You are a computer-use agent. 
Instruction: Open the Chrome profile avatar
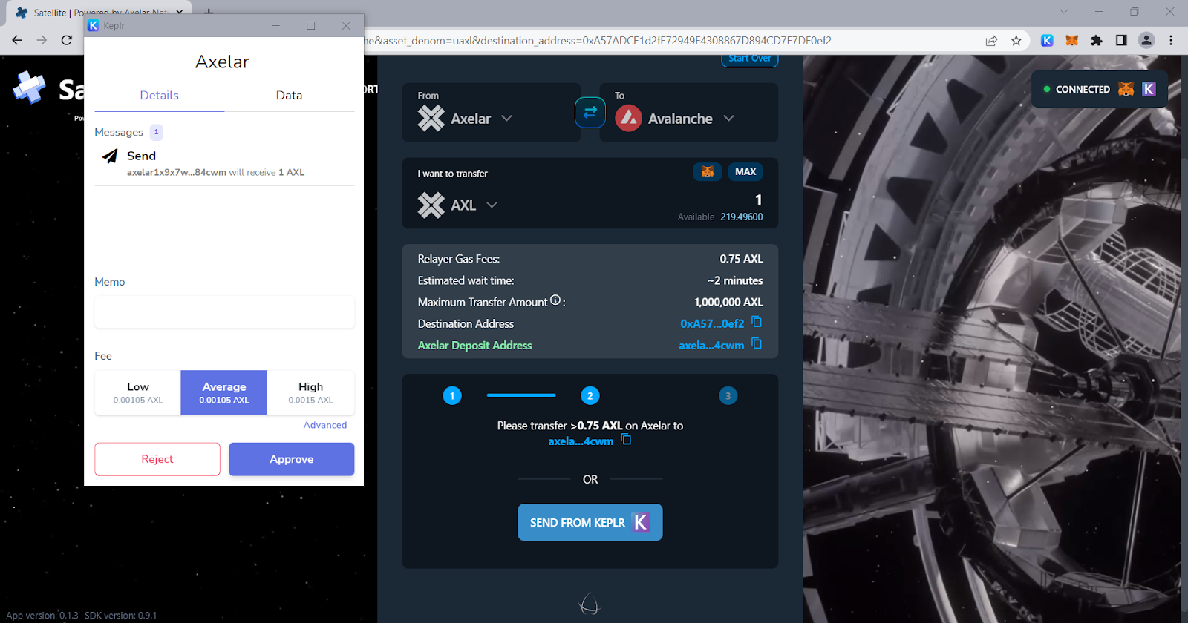tap(1146, 41)
